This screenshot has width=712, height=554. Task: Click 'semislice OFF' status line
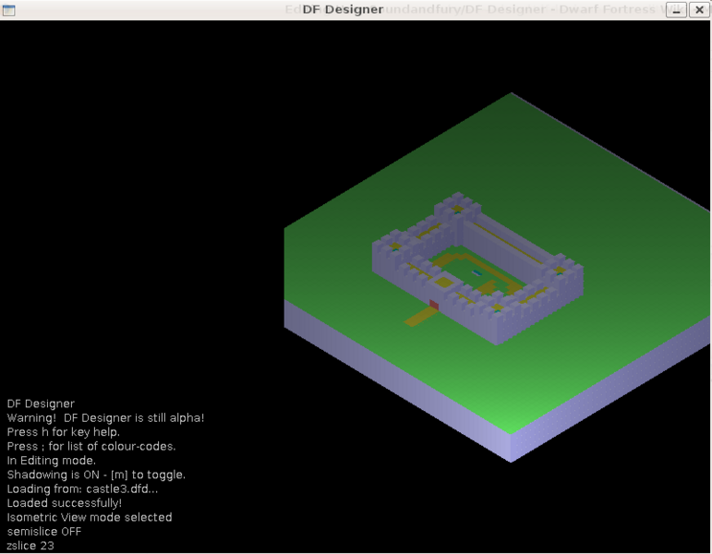point(44,531)
